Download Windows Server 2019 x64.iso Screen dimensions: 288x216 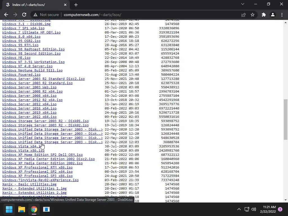29,112
